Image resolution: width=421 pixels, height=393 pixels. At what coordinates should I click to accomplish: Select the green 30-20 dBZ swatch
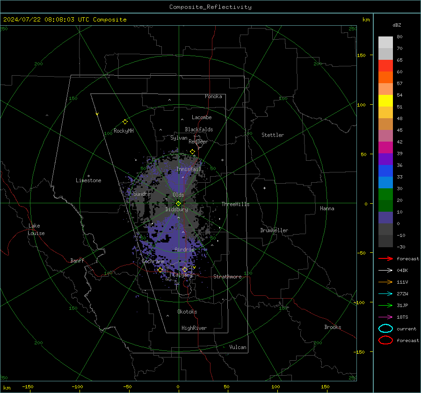click(x=385, y=194)
